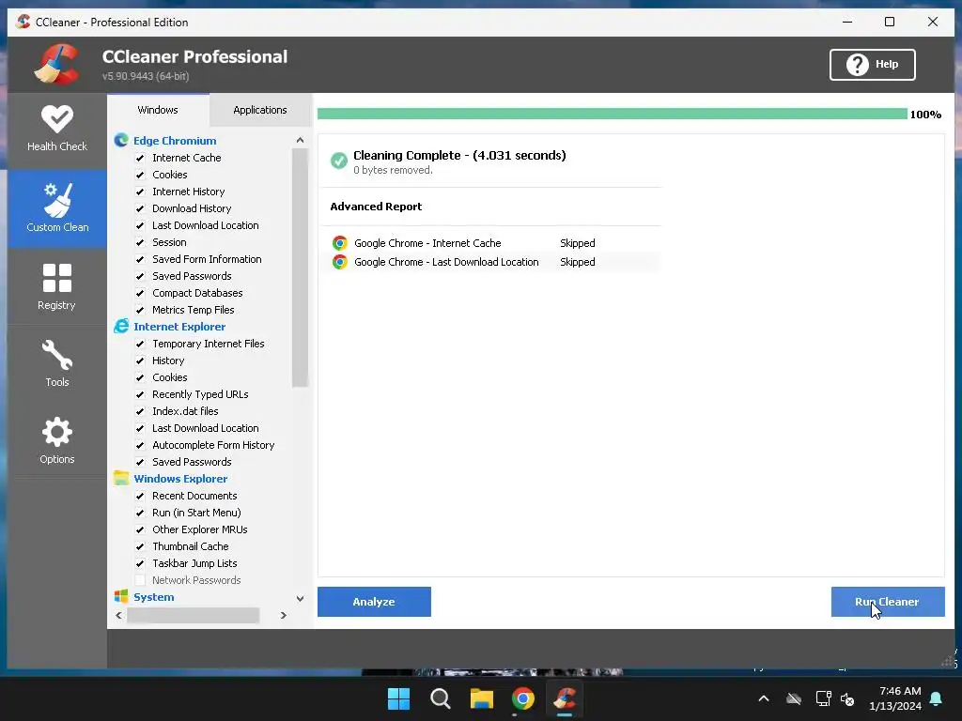This screenshot has width=962, height=721.
Task: Click the Internet Explorer icon
Action: pos(121,326)
